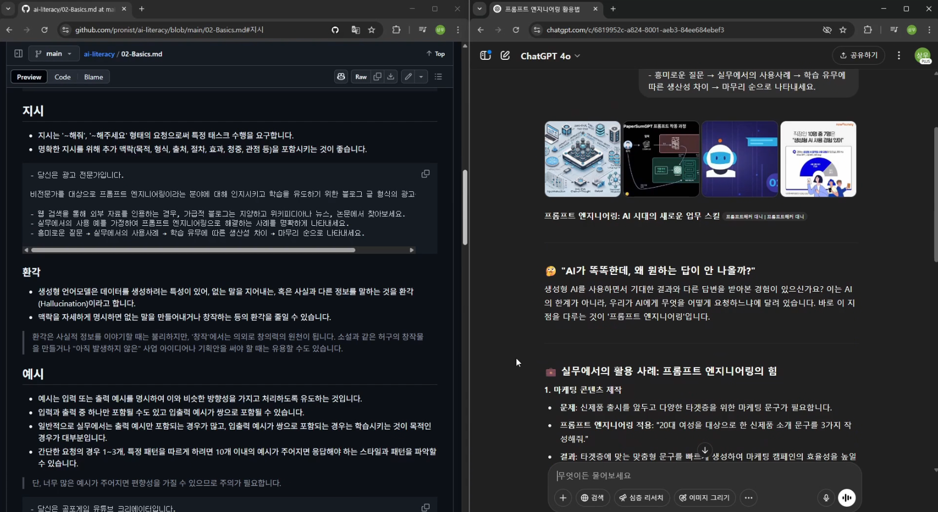
Task: Enable 심층 리서치 deep research mode
Action: [641, 497]
